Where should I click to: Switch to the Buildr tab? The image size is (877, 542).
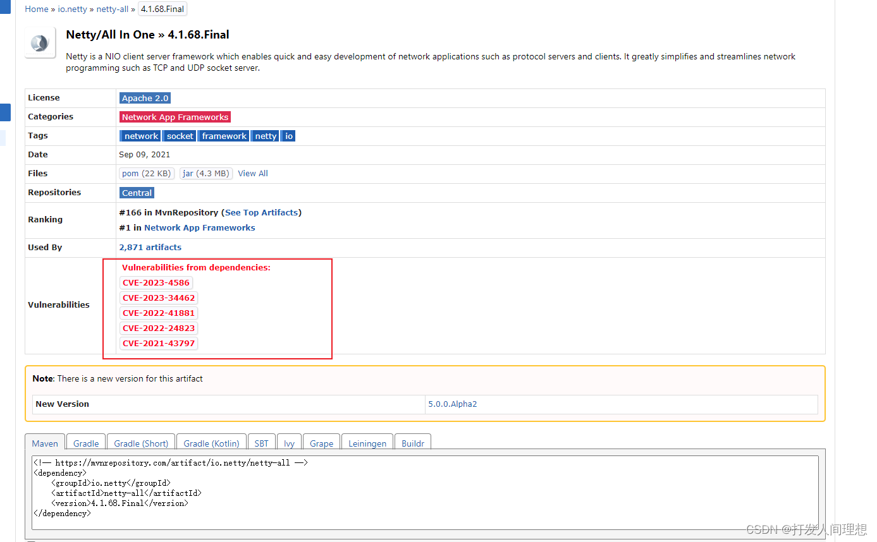pyautogui.click(x=413, y=443)
